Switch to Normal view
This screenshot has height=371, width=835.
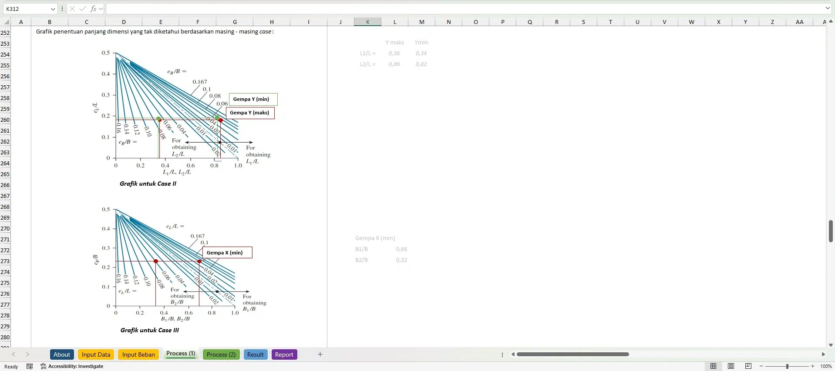tap(713, 367)
